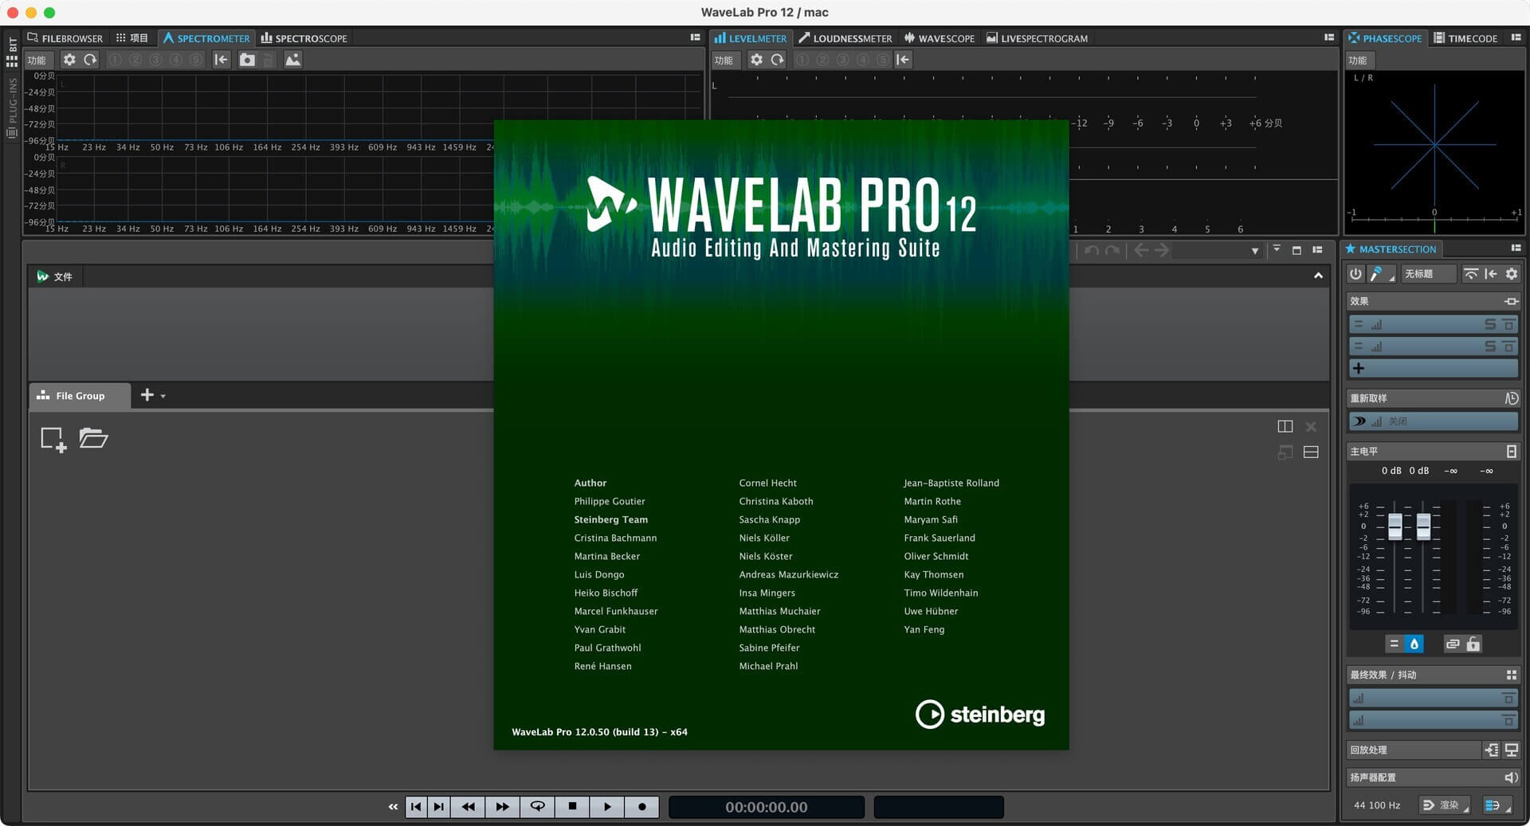Open the 文件 tab
The width and height of the screenshot is (1530, 826).
coord(55,276)
